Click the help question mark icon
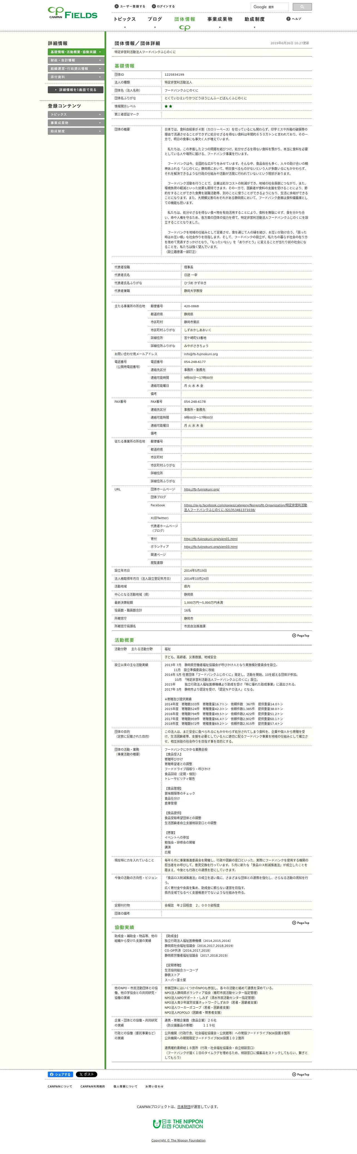The height and width of the screenshot is (1154, 357). (289, 19)
